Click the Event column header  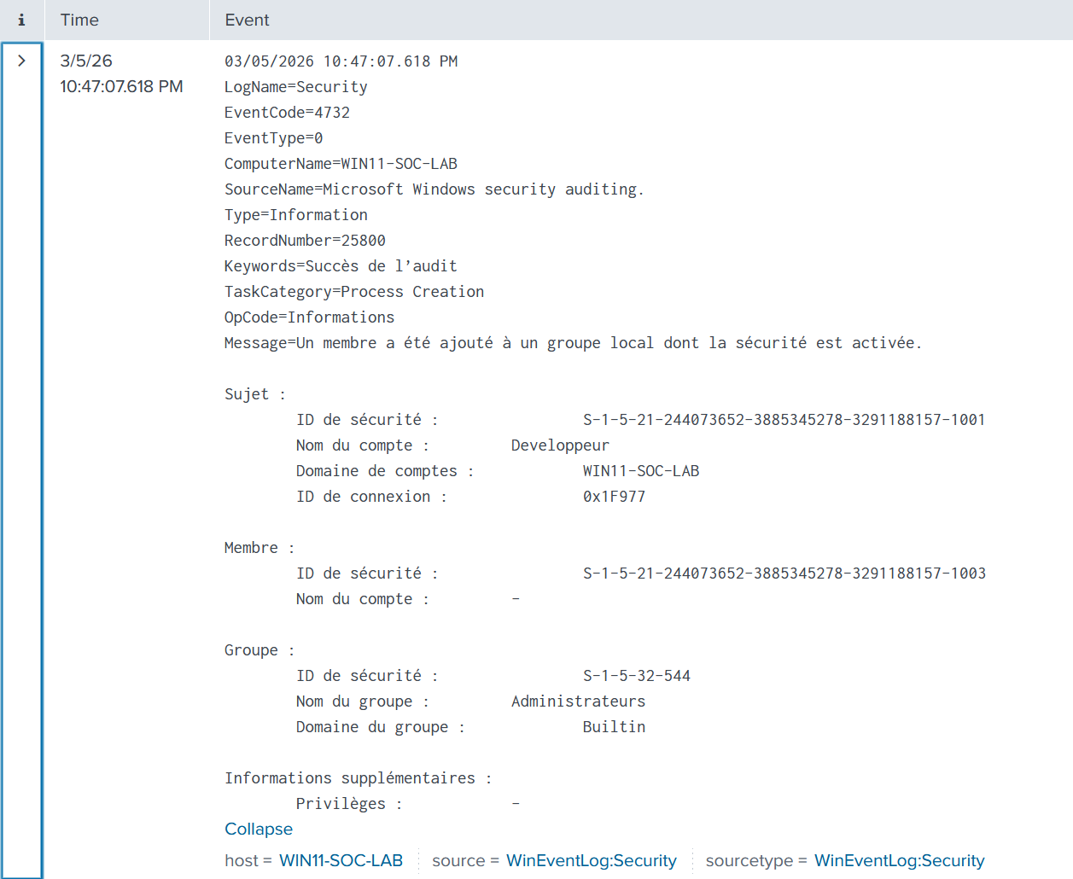(x=247, y=20)
